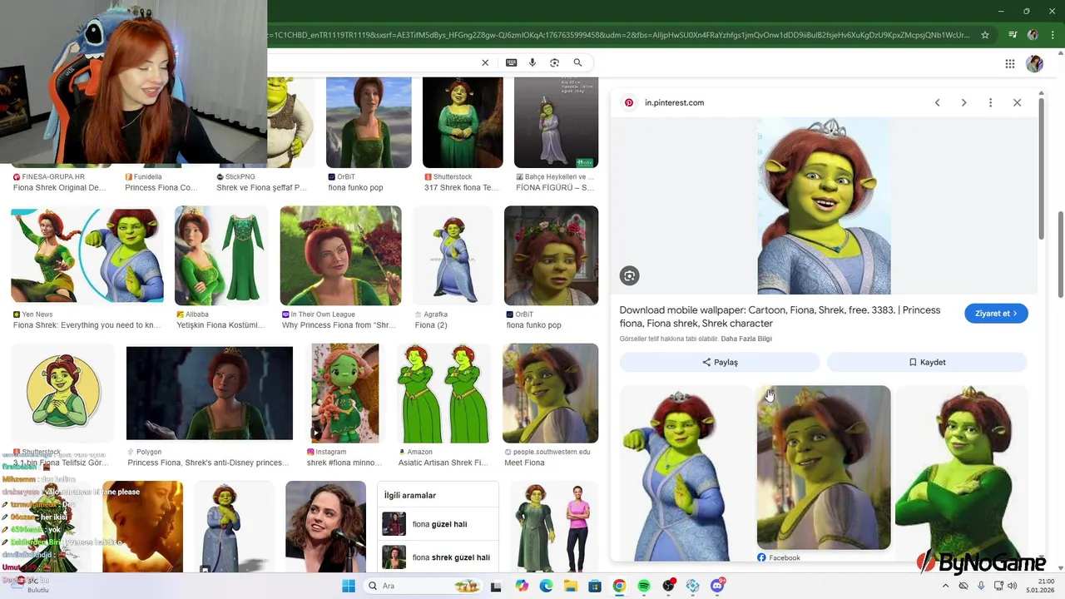The width and height of the screenshot is (1065, 599).
Task: Search inside previewed image with Lens icon
Action: [629, 276]
